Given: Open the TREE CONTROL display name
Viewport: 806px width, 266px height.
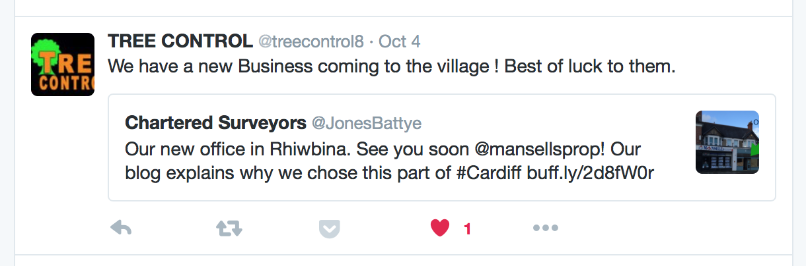Looking at the screenshot, I should click(x=180, y=42).
